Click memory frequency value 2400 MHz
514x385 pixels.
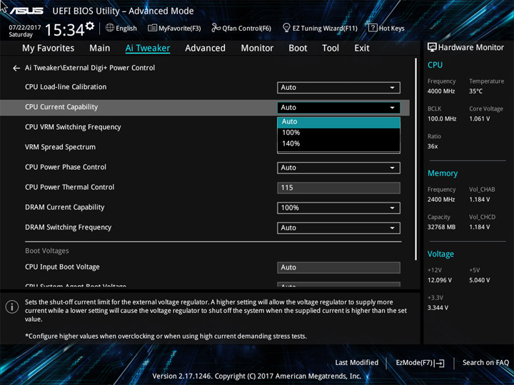coord(441,200)
